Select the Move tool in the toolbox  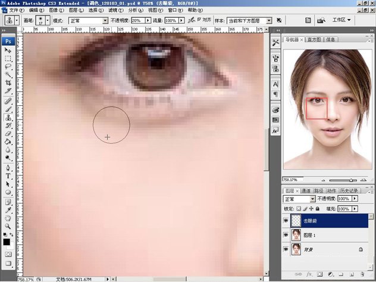tap(8, 51)
